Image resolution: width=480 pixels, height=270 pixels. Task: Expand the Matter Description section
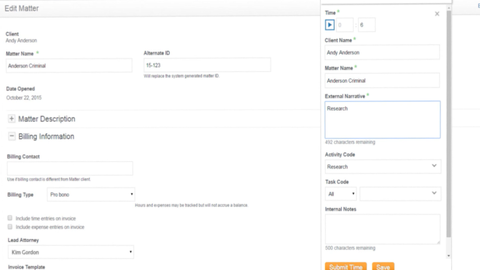click(x=12, y=119)
